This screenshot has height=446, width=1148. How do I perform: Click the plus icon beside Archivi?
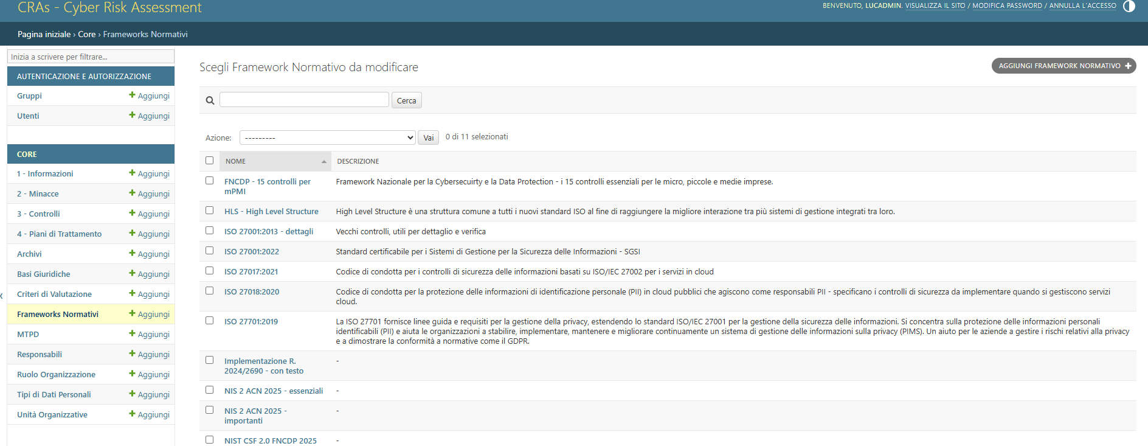coord(132,253)
